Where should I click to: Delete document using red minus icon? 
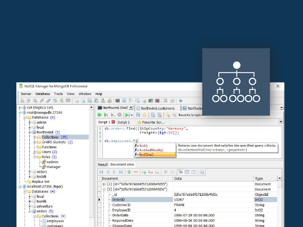136,172
